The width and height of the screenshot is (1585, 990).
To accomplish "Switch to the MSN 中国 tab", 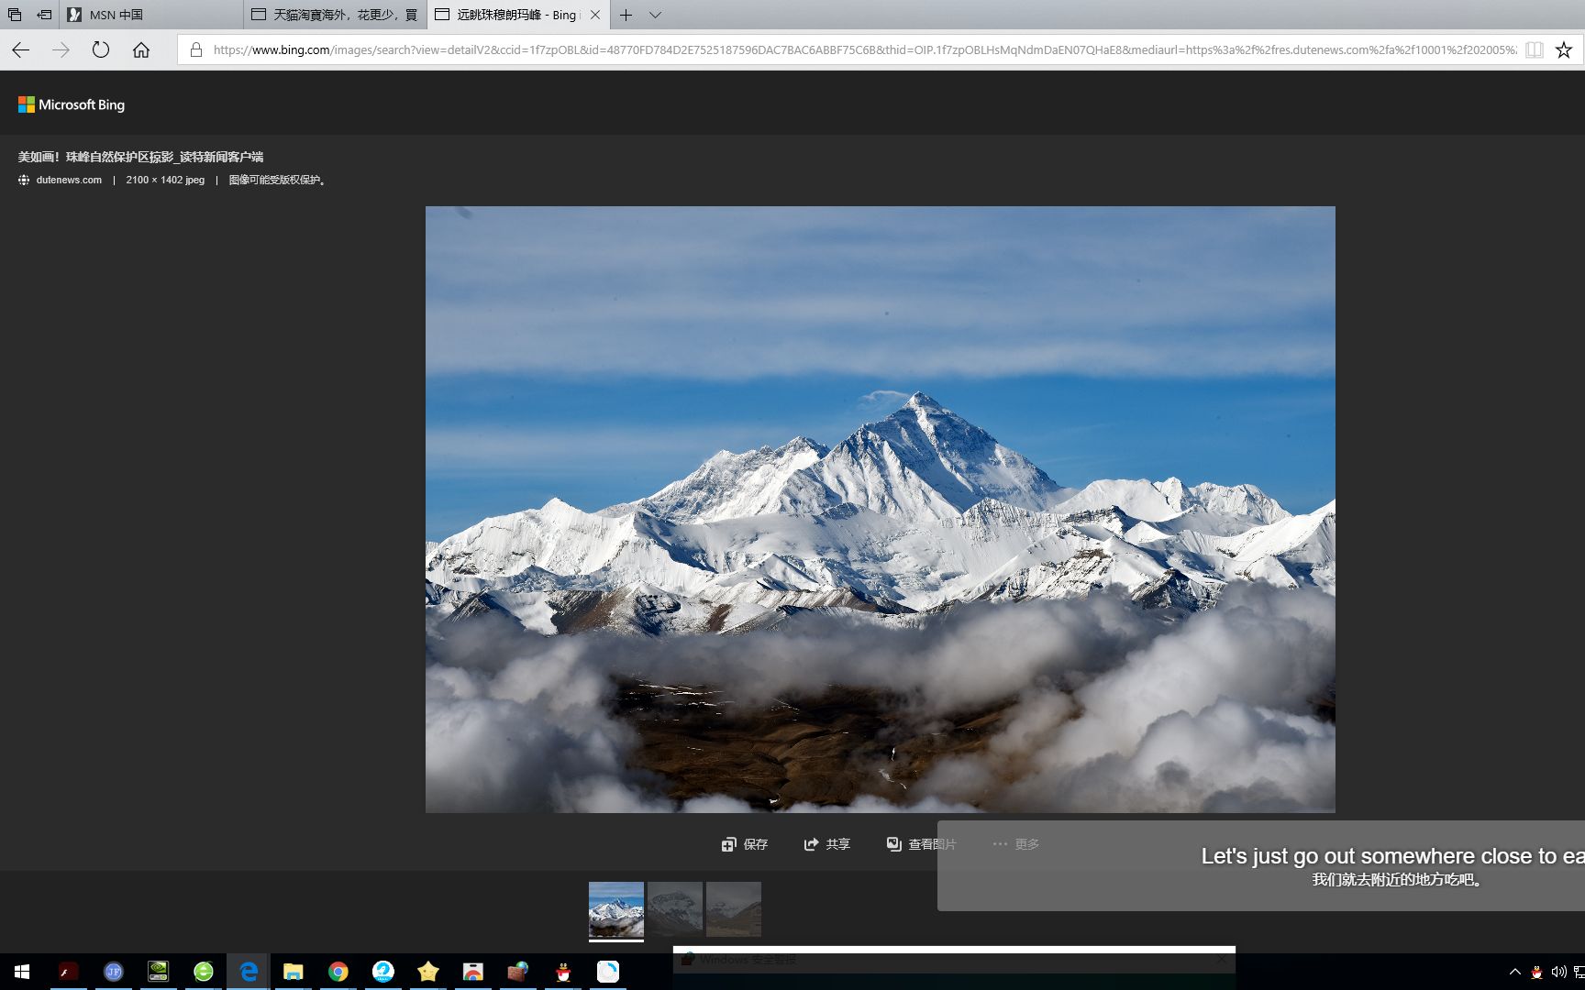I will pyautogui.click(x=152, y=15).
